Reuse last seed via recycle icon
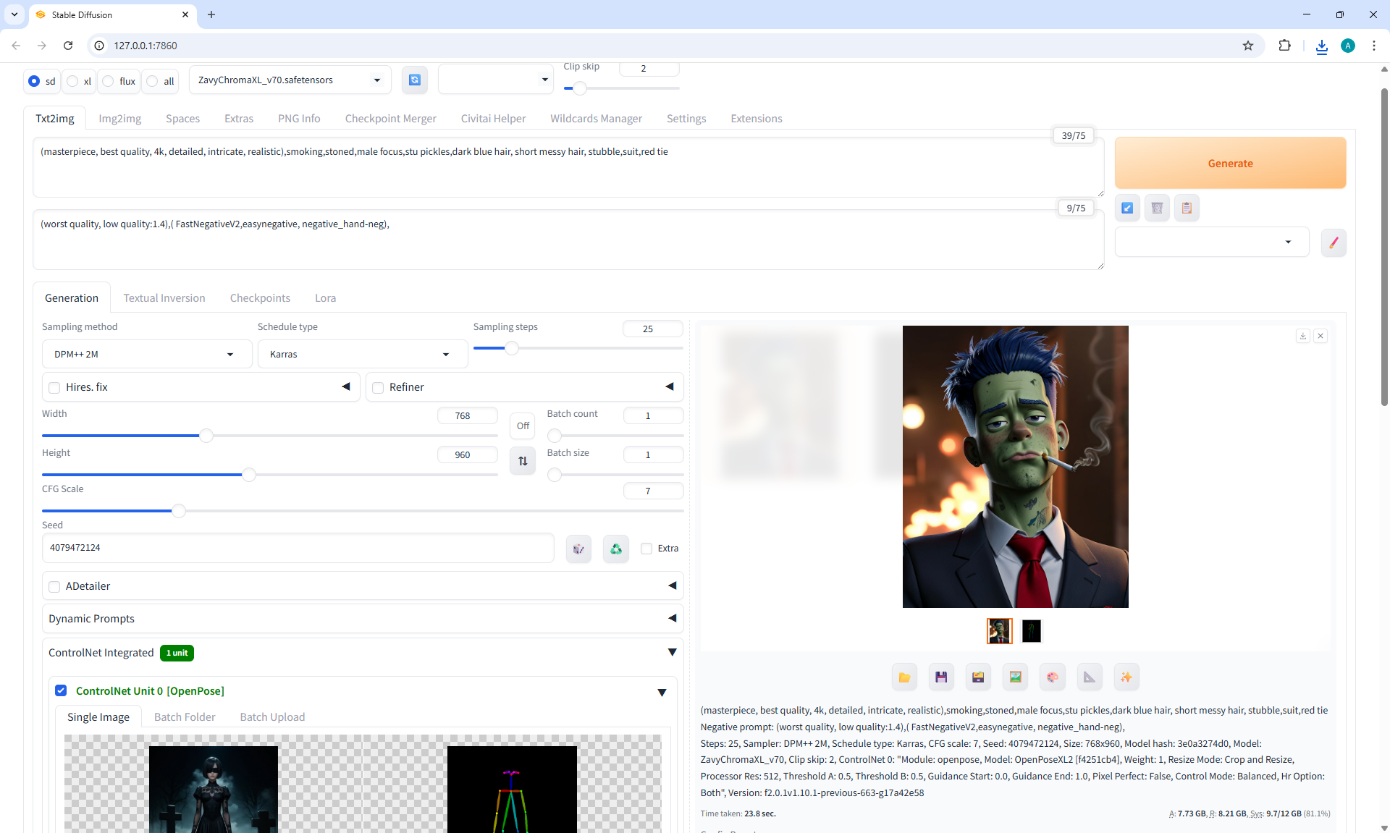Image resolution: width=1390 pixels, height=833 pixels. 615,549
